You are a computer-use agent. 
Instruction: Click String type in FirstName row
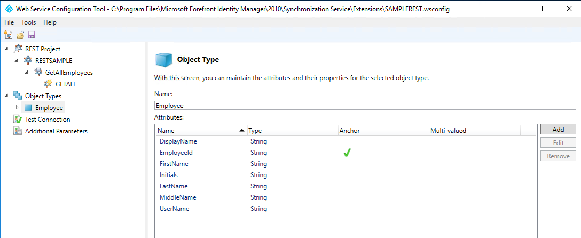(x=258, y=164)
